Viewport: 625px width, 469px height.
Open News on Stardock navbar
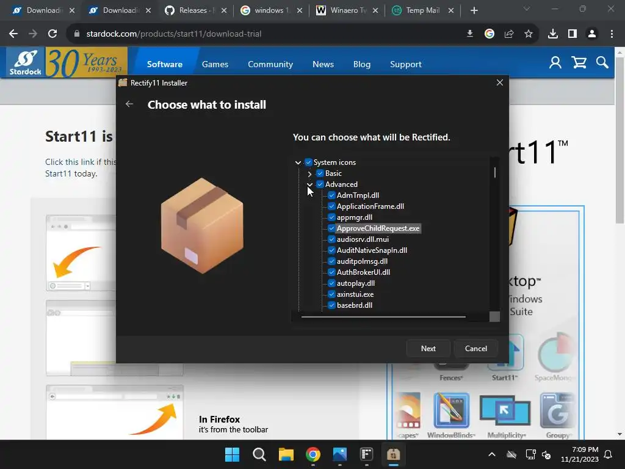(x=323, y=64)
